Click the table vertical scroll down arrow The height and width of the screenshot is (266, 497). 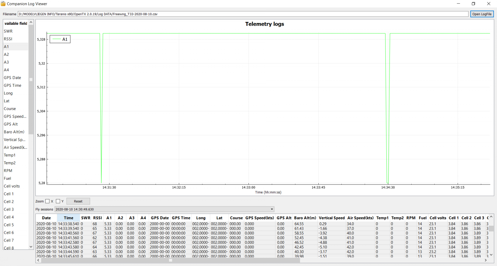(491, 255)
